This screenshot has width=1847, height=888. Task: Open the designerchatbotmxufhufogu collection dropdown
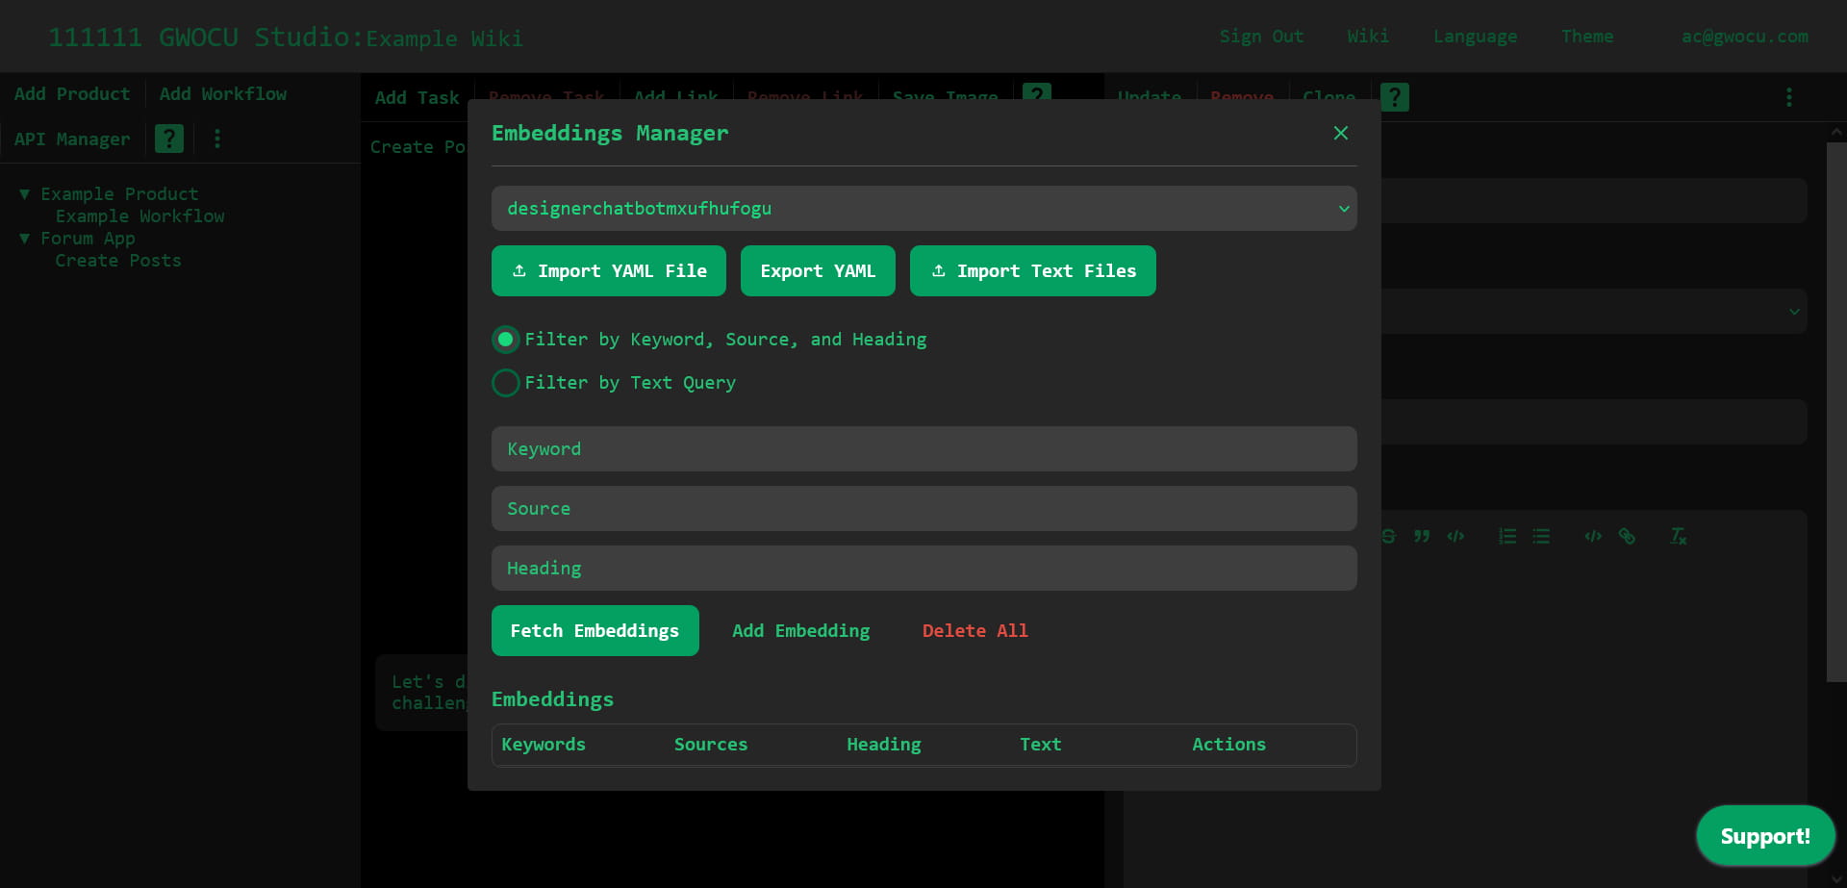click(923, 208)
